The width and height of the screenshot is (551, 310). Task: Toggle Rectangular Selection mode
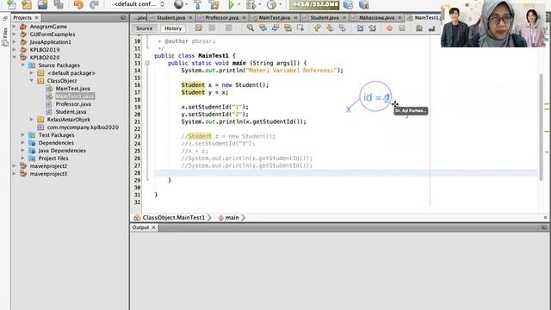300,28
